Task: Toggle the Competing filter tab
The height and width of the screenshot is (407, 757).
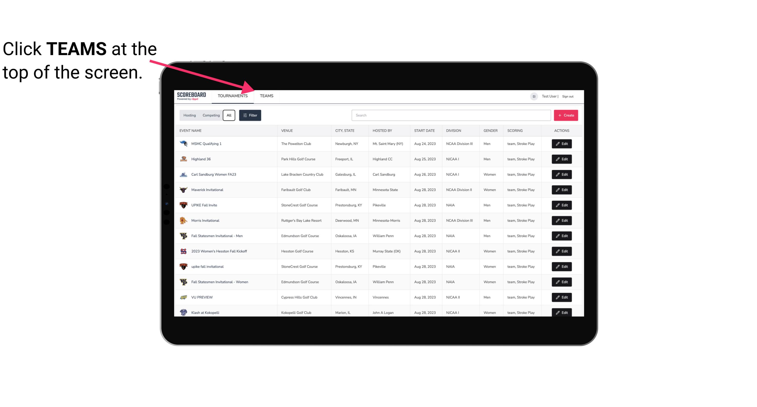Action: coord(210,115)
